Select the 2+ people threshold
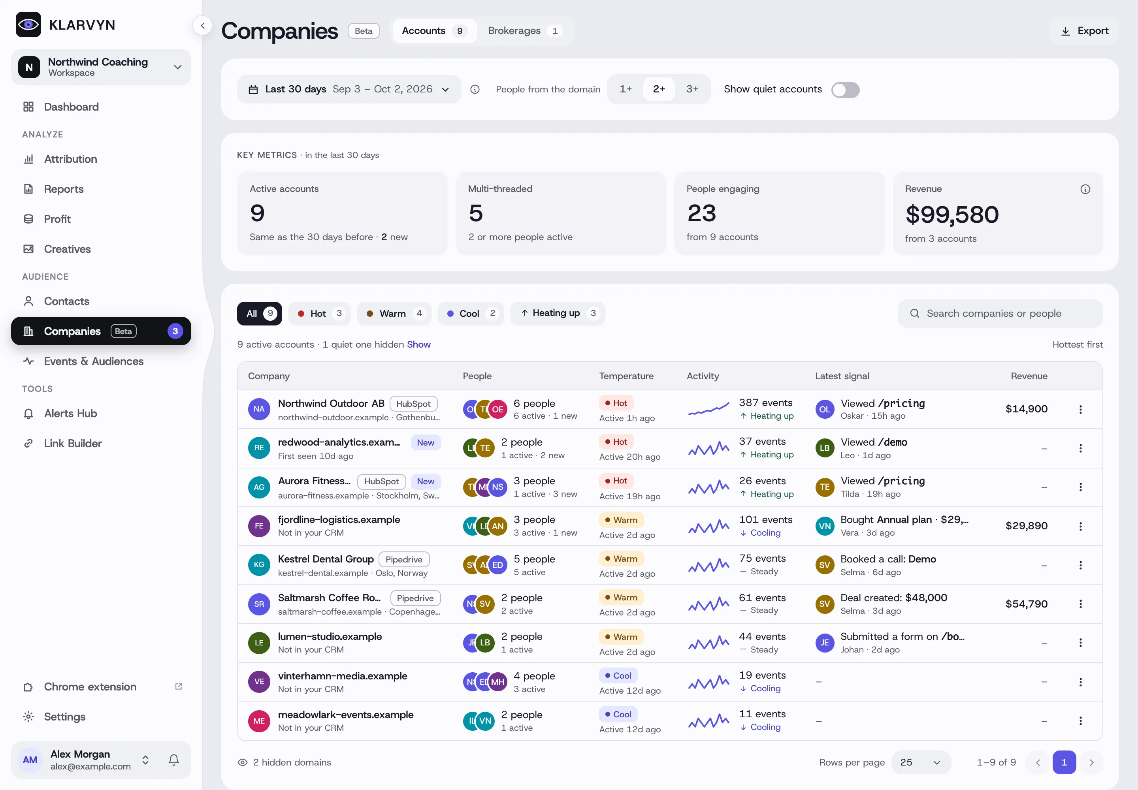Viewport: 1138px width, 790px height. coord(659,89)
